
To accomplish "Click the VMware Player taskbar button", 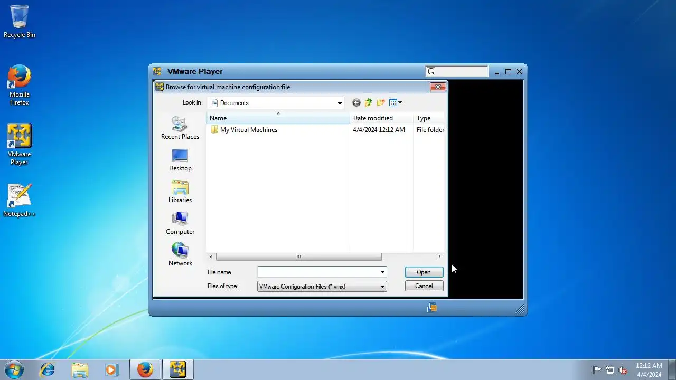I will click(178, 369).
